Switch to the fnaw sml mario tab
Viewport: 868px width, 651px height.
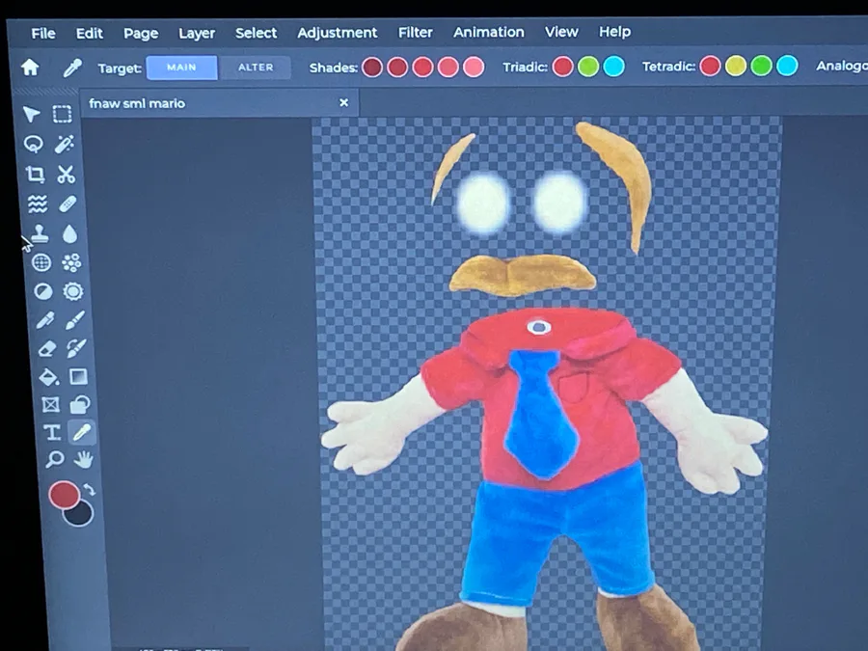click(220, 103)
